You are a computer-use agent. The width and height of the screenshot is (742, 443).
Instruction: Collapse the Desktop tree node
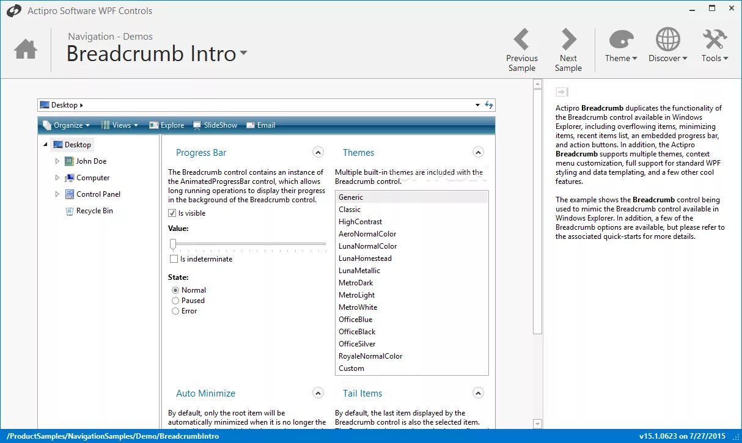pos(46,145)
